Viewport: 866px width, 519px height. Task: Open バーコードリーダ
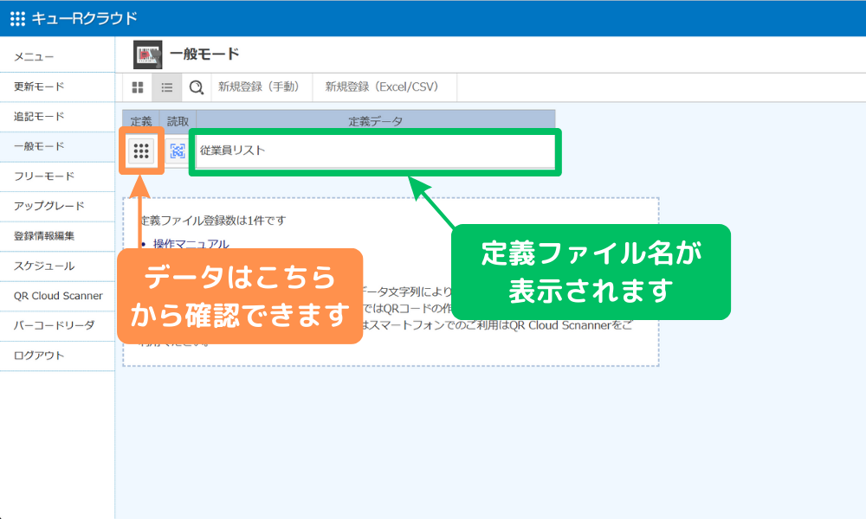tap(57, 325)
